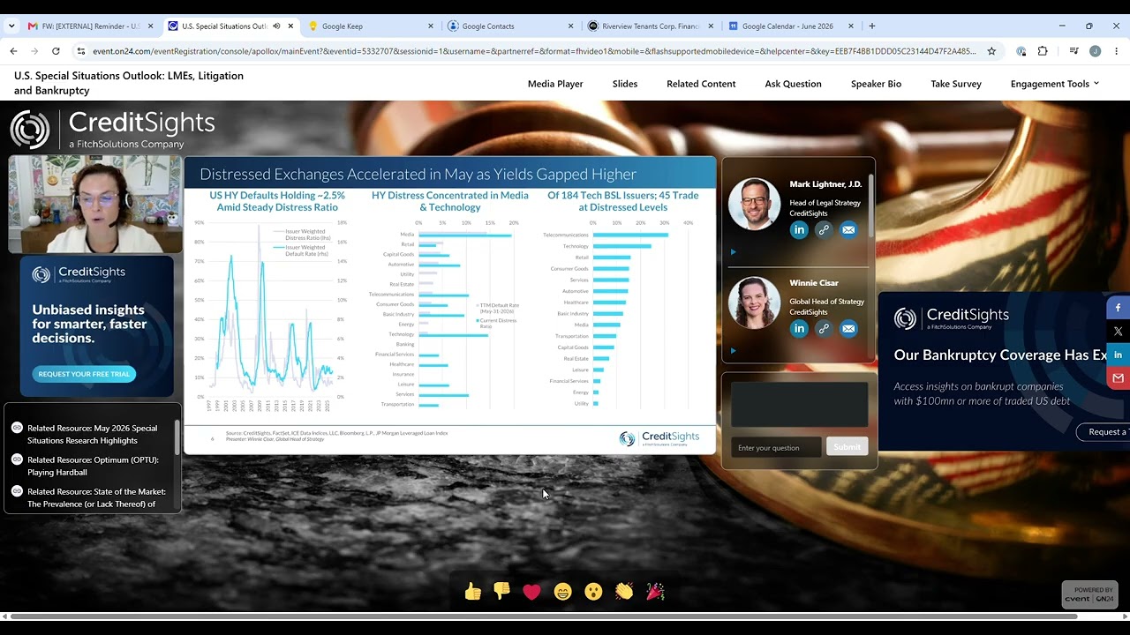Click the Distressed Exchanges slide
The height and width of the screenshot is (635, 1130).
click(449, 305)
